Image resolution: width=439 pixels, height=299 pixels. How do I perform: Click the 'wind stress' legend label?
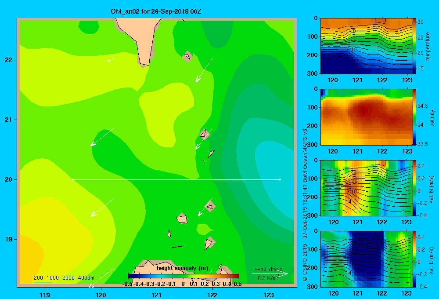pos(268,269)
